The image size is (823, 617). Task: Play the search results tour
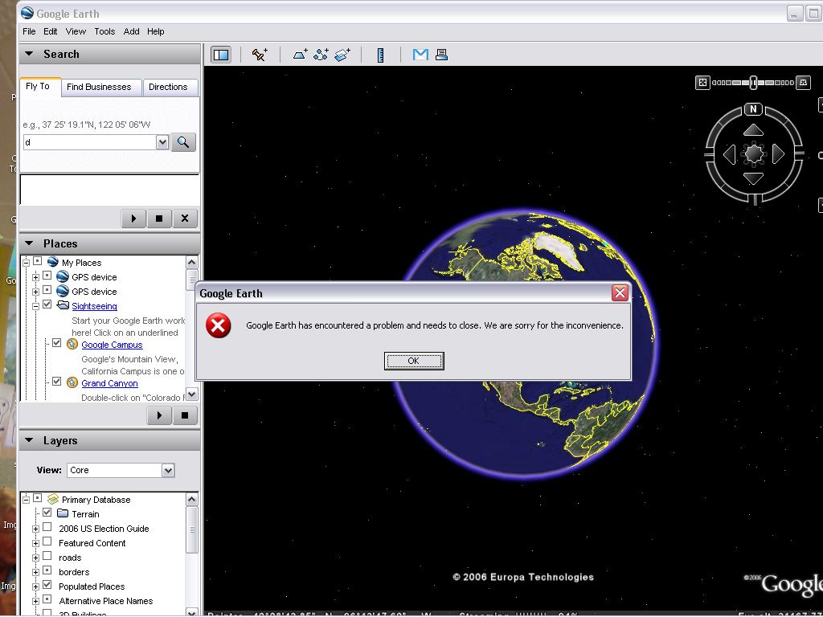click(x=133, y=219)
